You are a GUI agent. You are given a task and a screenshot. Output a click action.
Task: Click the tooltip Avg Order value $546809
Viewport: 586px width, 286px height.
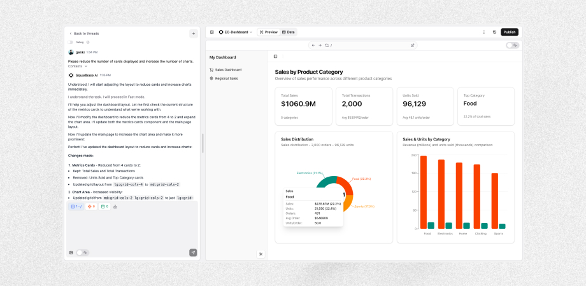click(322, 218)
